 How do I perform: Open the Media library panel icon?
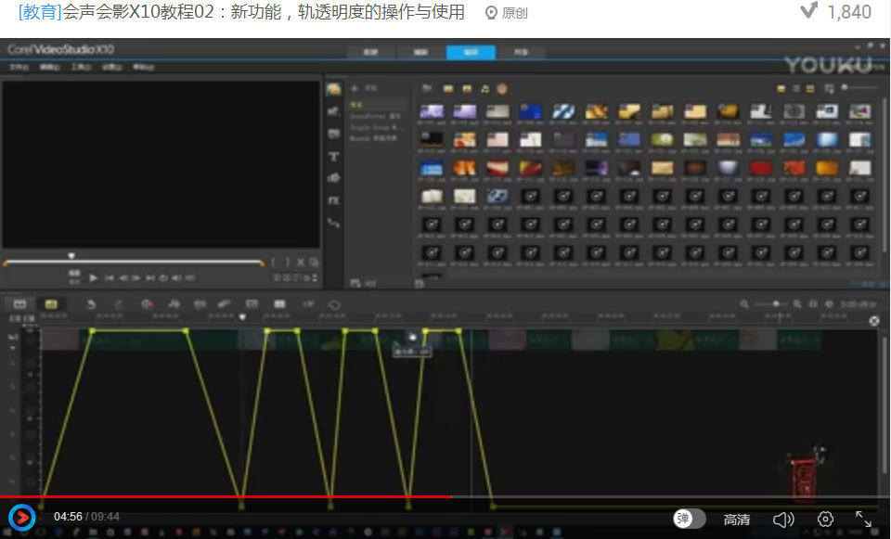(333, 89)
